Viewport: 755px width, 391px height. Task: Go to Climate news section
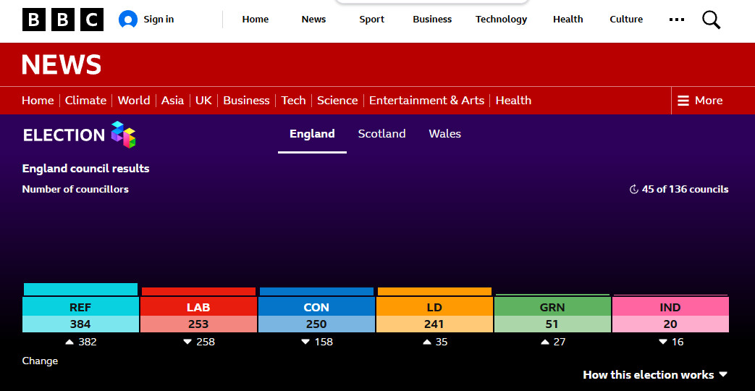(85, 100)
